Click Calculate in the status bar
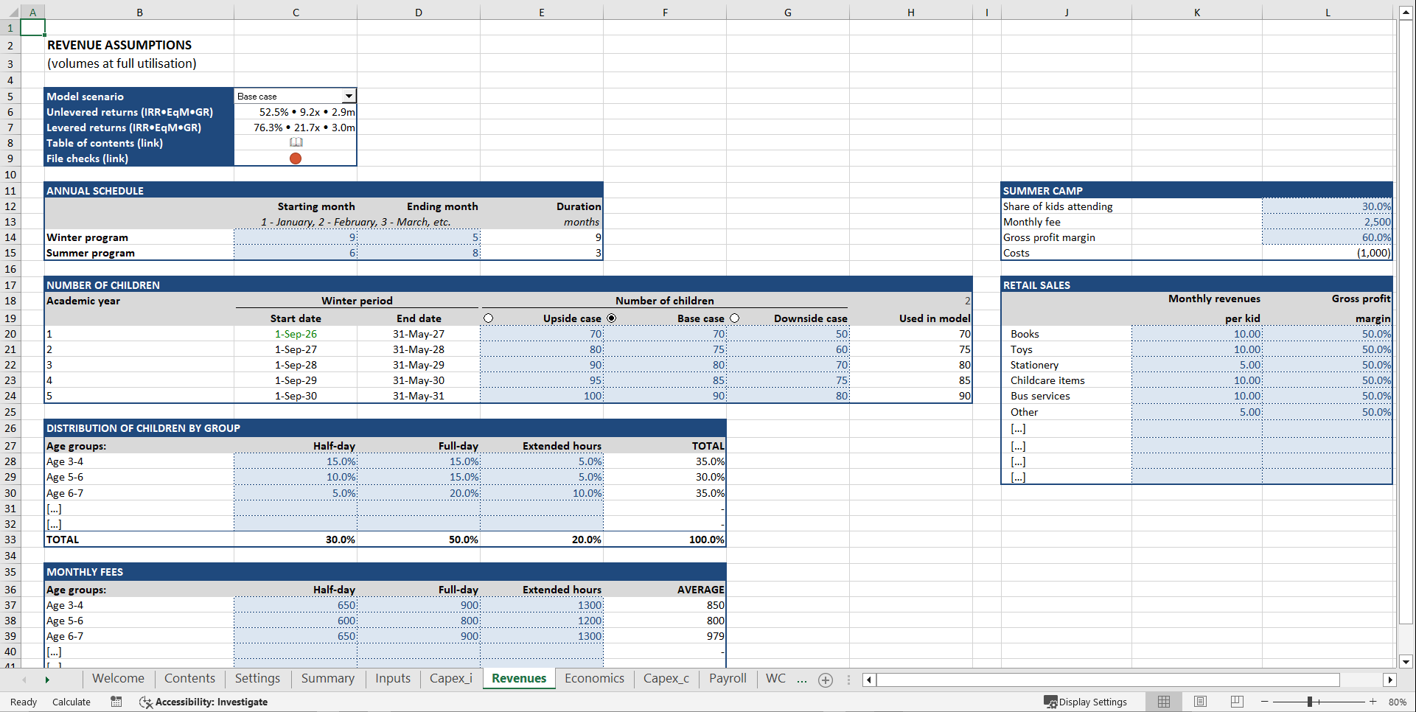1416x712 pixels. 71,702
